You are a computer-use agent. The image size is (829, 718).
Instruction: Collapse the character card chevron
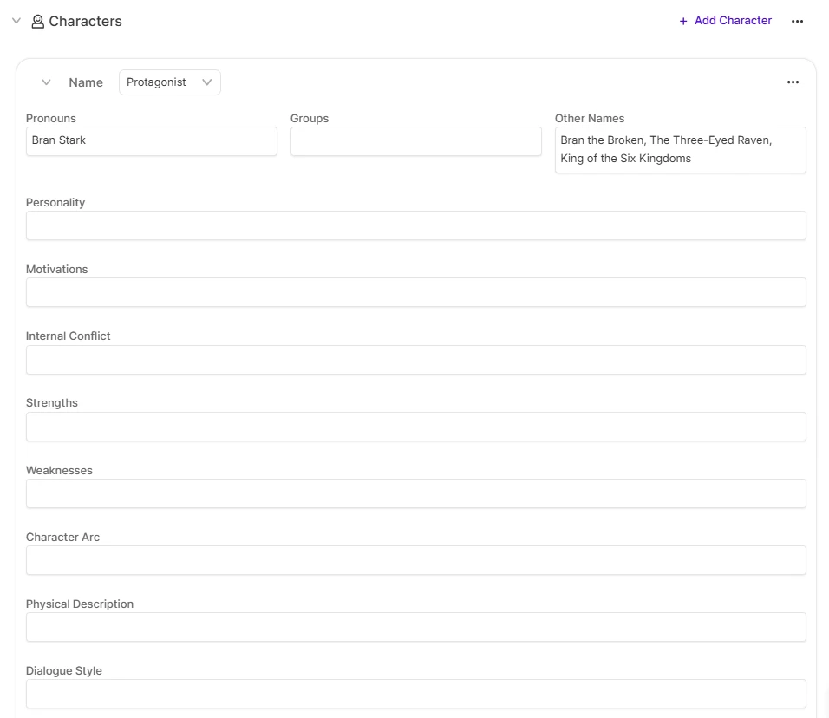pyautogui.click(x=47, y=82)
